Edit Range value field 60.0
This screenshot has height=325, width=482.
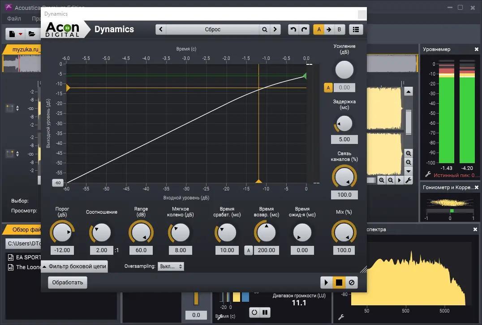[x=141, y=250]
